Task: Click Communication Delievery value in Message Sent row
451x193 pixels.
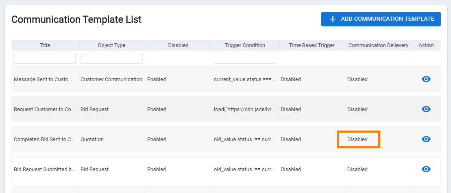Action: [357, 79]
